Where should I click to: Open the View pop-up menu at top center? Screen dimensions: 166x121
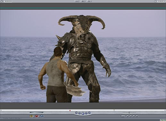90,1
